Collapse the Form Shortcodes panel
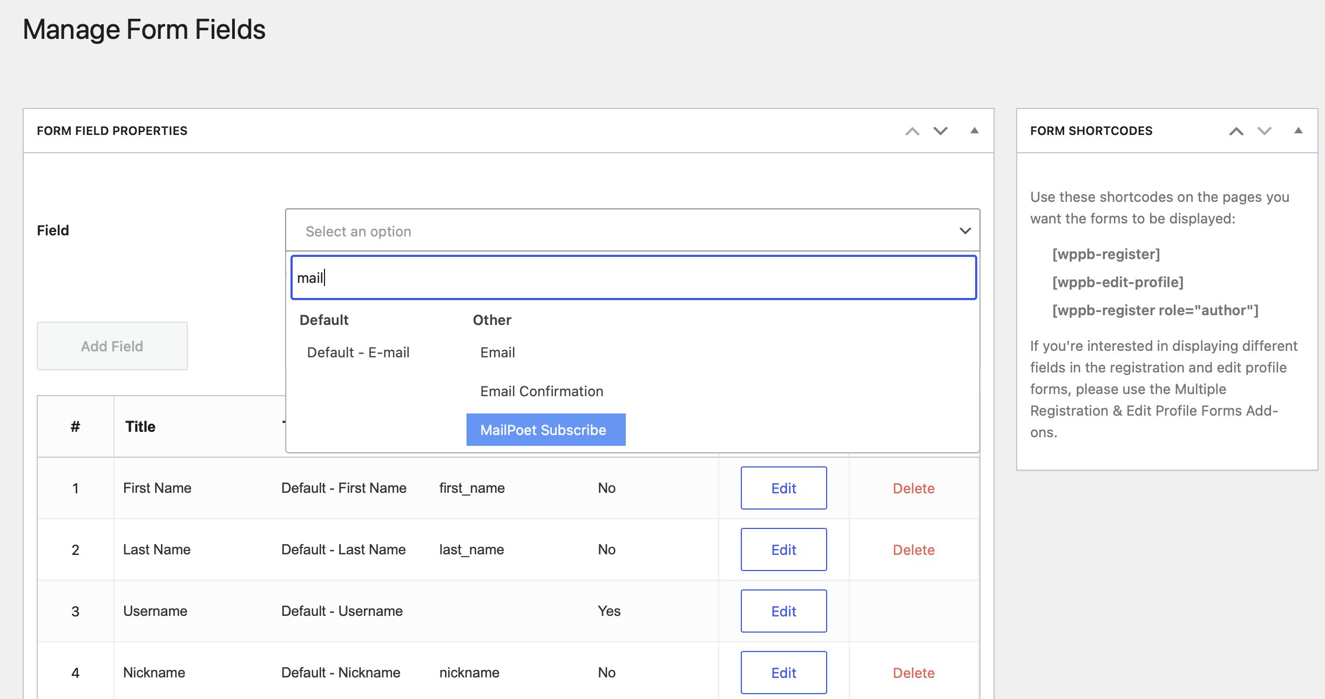The image size is (1325, 699). point(1297,130)
